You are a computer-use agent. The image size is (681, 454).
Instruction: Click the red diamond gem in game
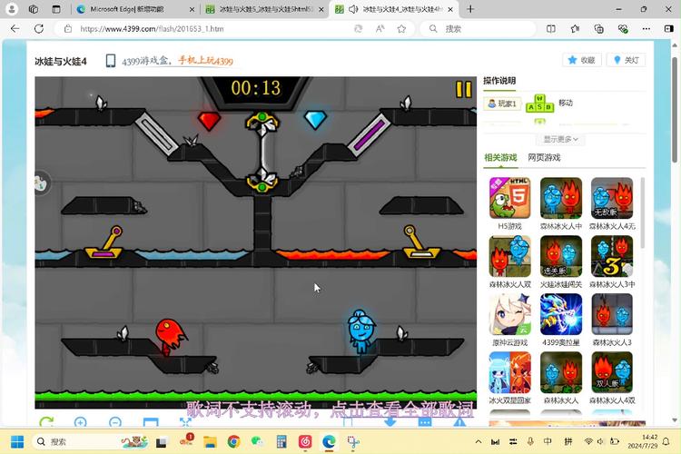tap(210, 120)
